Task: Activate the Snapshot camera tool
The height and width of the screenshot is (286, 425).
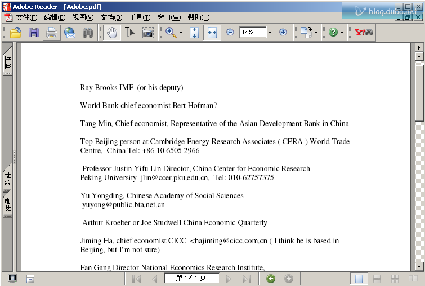Action: [x=147, y=33]
